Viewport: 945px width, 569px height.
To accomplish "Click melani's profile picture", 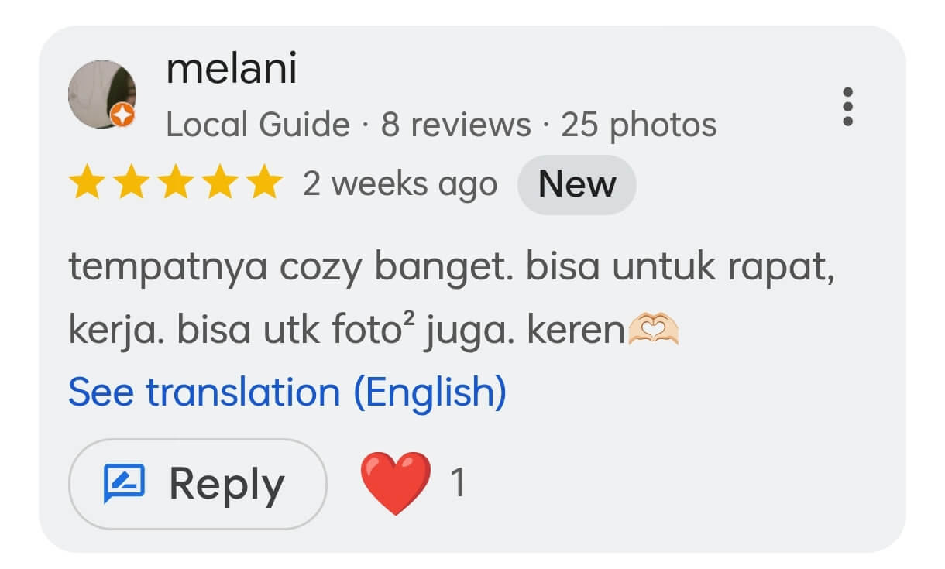I will (101, 94).
